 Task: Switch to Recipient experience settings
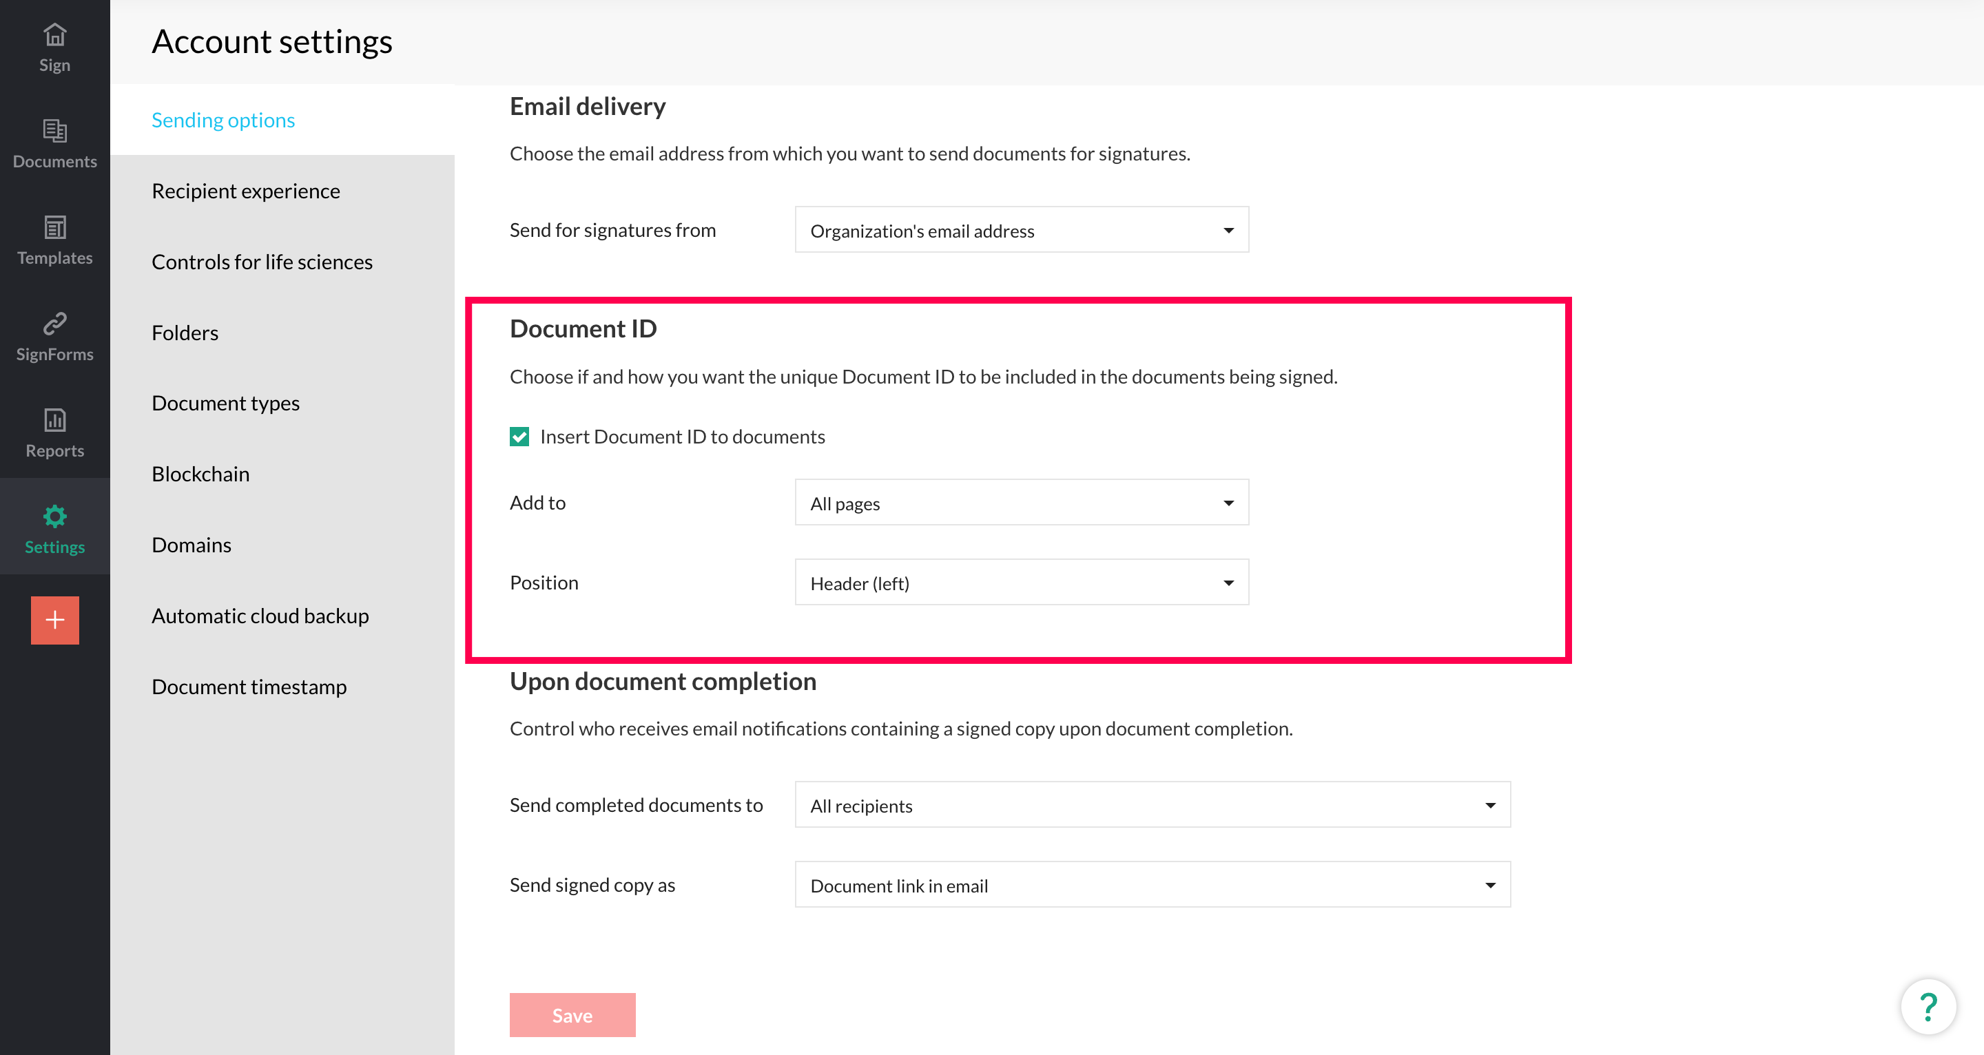[246, 190]
